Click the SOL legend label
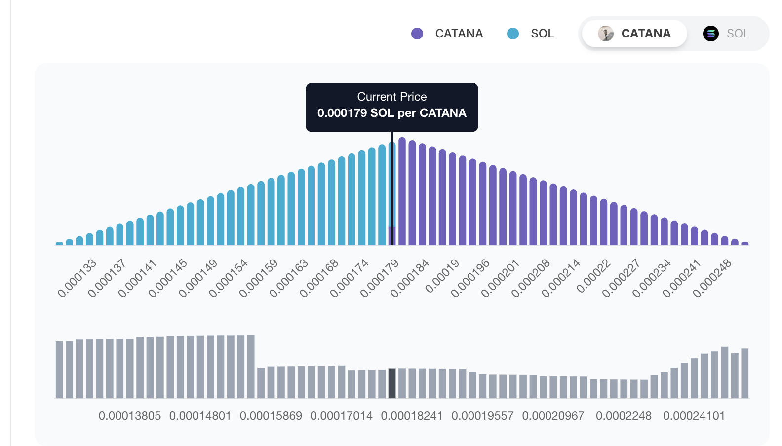This screenshot has width=782, height=446. click(542, 34)
